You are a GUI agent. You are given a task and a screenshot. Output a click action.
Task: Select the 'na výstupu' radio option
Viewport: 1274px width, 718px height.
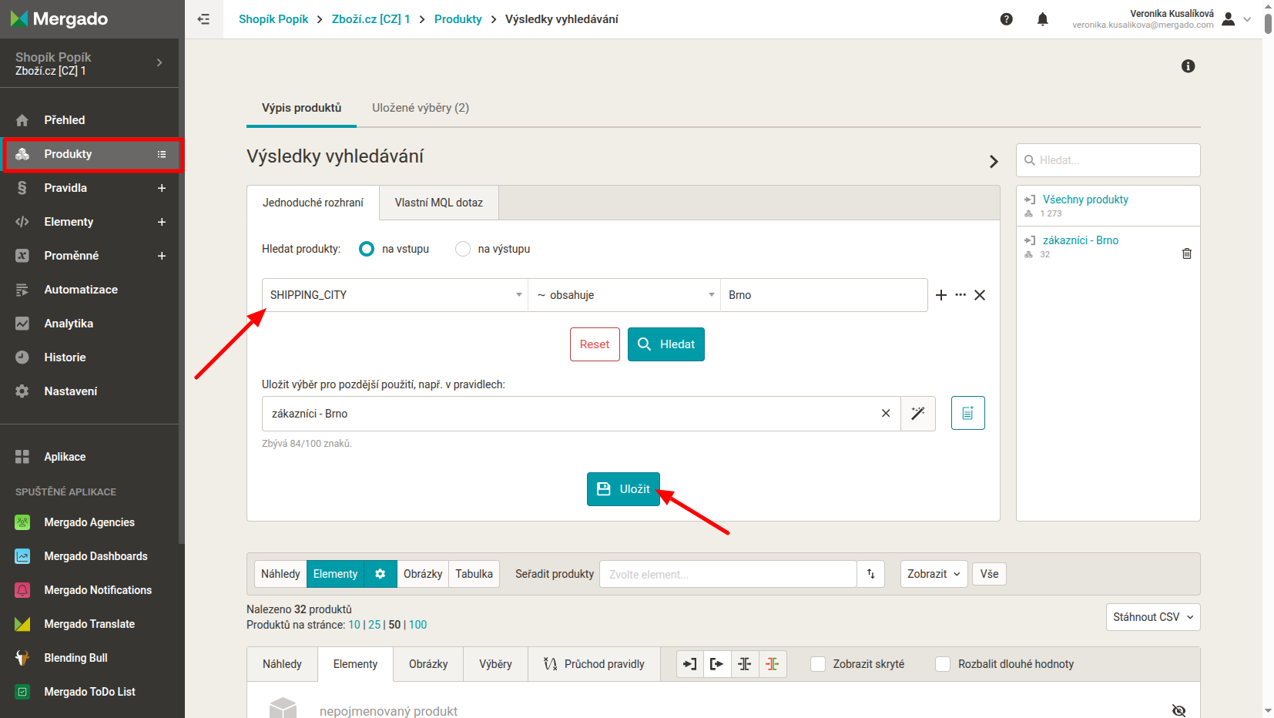[x=463, y=249]
